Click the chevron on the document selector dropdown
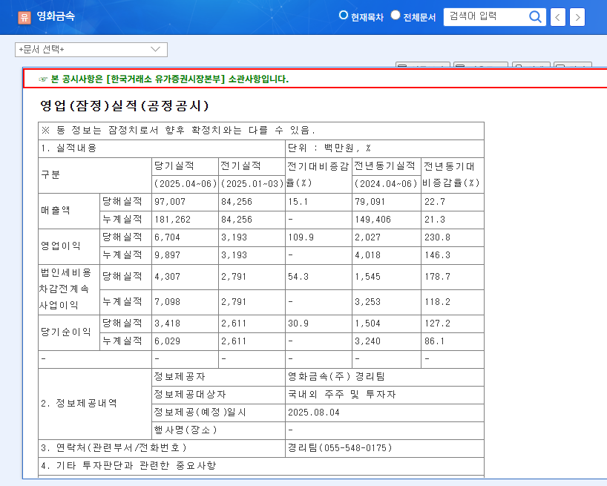The height and width of the screenshot is (486, 607). pyautogui.click(x=157, y=49)
